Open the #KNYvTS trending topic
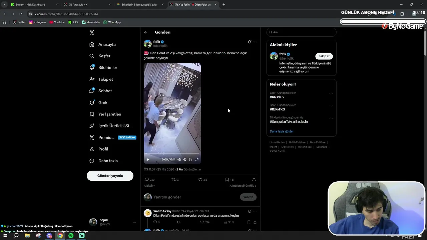Image resolution: width=427 pixels, height=240 pixels. coord(277,97)
